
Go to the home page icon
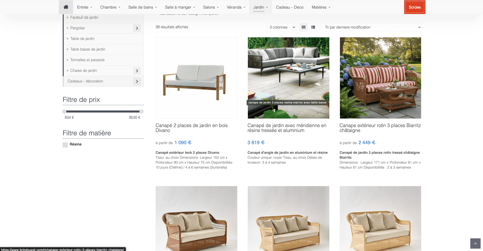(66, 7)
